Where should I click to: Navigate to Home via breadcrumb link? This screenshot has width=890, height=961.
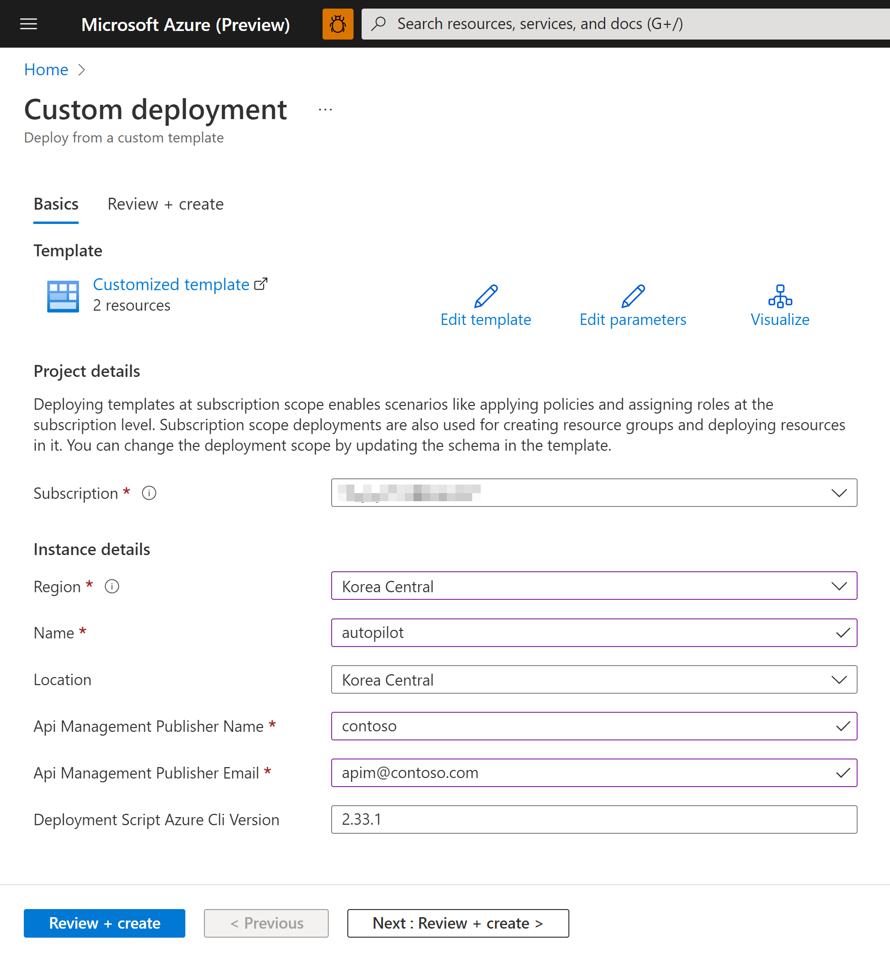point(46,70)
